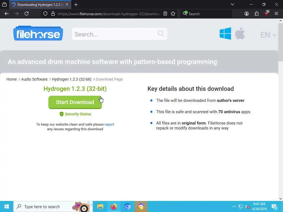The width and height of the screenshot is (283, 212).
Task: Switch to Mac software via Apple icon
Action: tap(240, 33)
